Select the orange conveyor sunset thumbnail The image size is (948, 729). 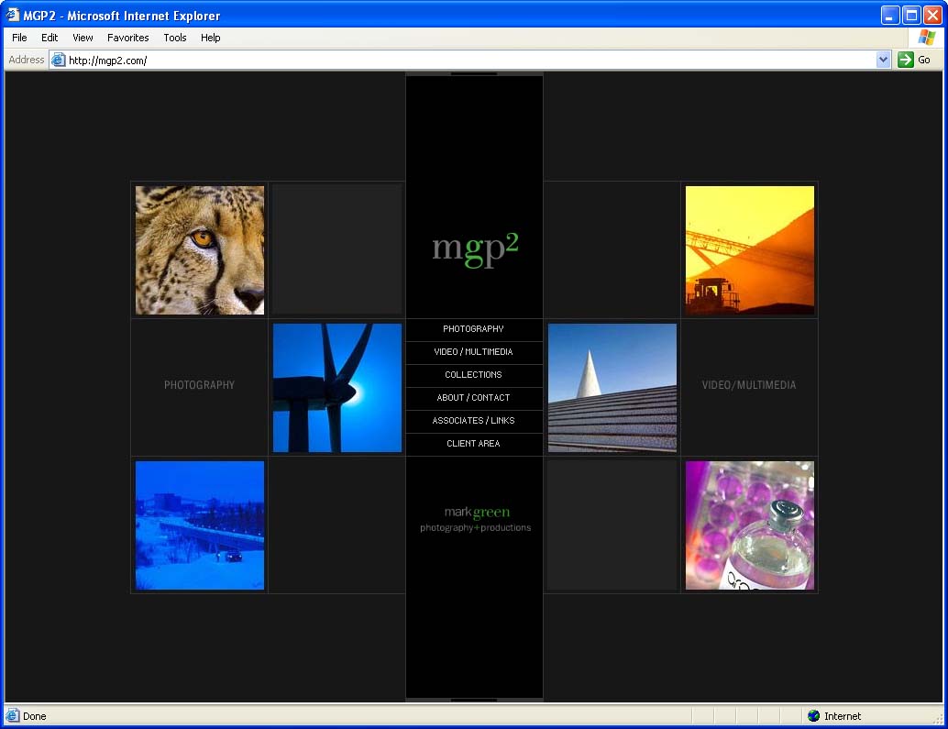click(750, 250)
